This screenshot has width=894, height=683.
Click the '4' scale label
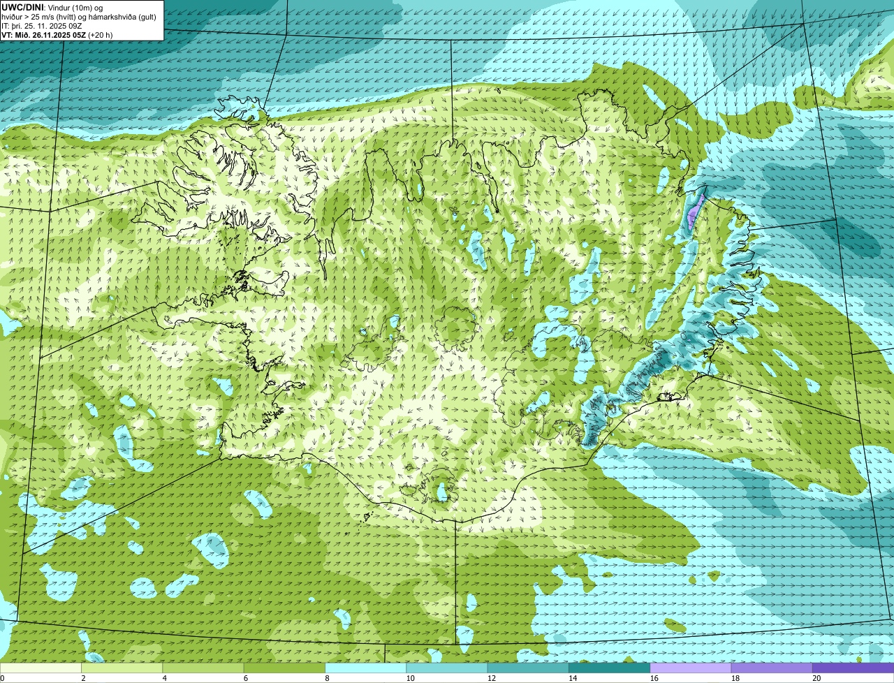164,678
